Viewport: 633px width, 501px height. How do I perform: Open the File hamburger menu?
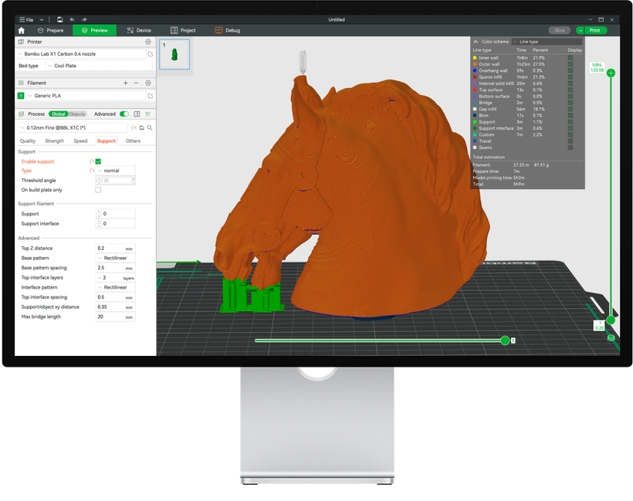(x=26, y=19)
